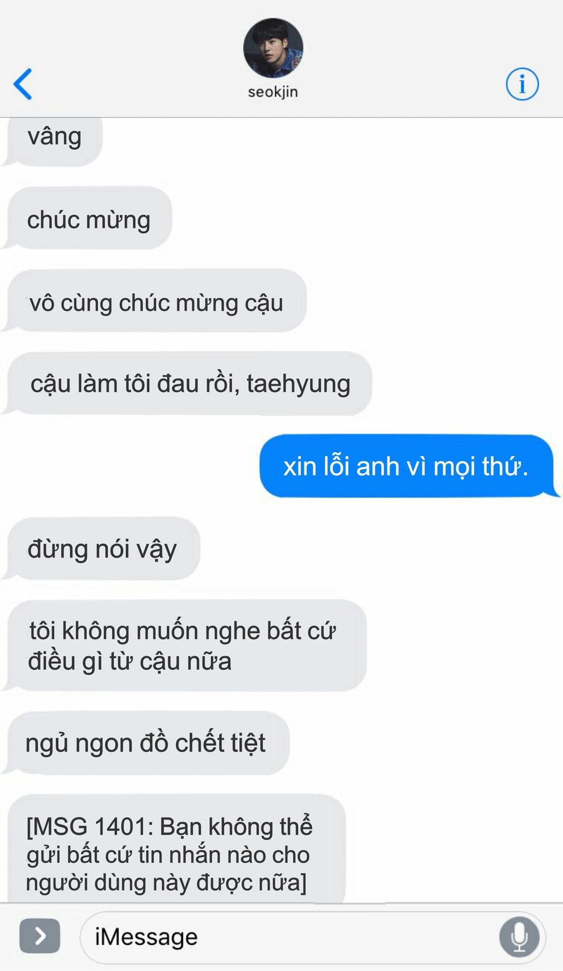
Task: Open the conversation info icon
Action: [522, 84]
